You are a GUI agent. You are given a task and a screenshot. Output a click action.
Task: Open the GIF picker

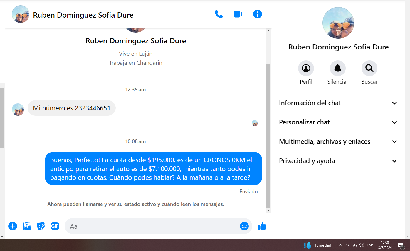[55, 226]
